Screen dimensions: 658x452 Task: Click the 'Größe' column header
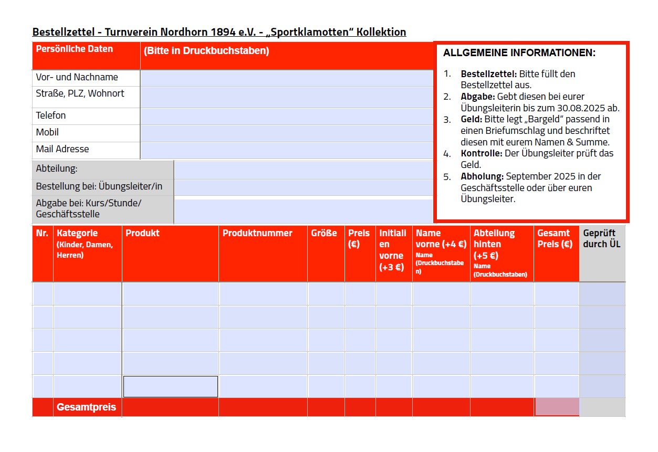pos(324,233)
